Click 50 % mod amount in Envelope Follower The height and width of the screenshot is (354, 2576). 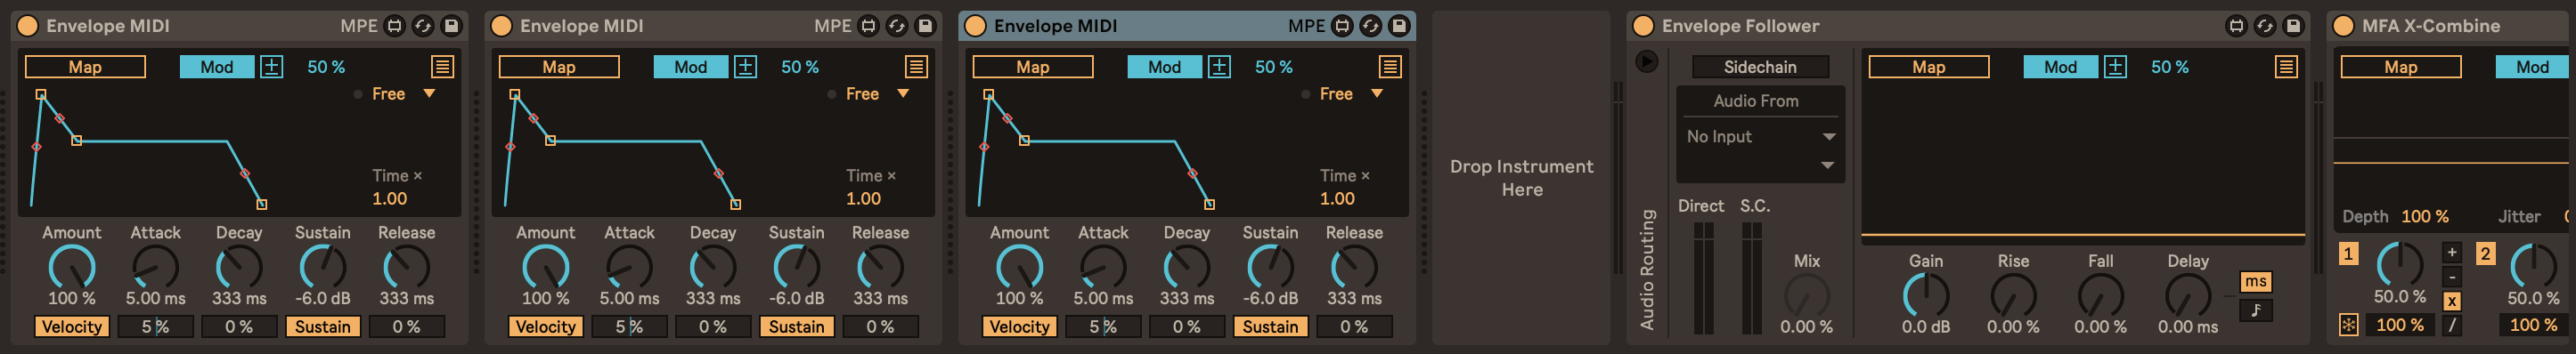point(2170,67)
